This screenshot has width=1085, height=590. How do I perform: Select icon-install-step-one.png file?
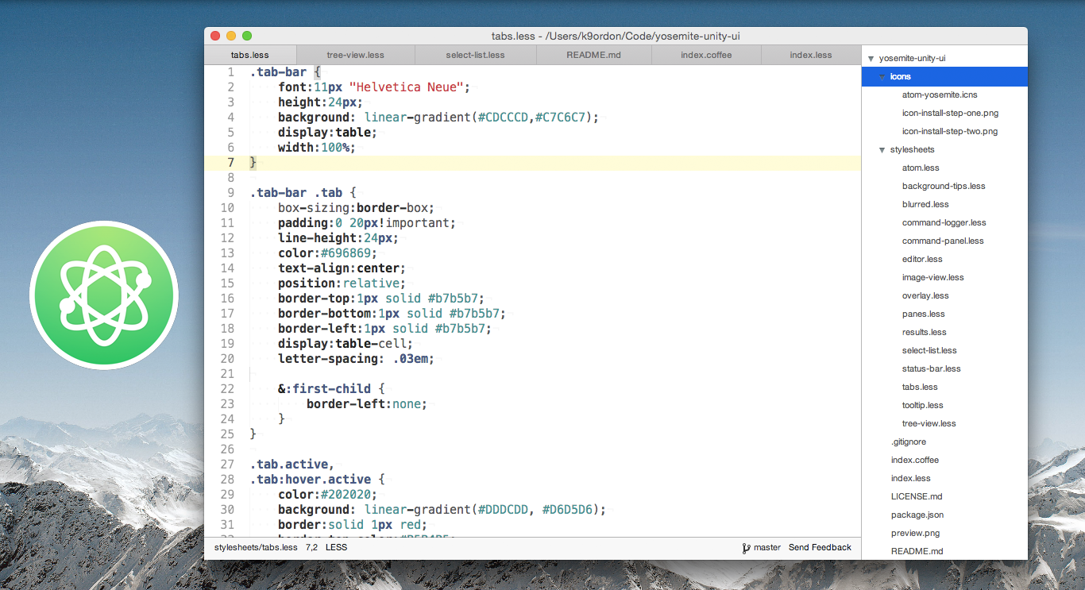[x=950, y=113]
